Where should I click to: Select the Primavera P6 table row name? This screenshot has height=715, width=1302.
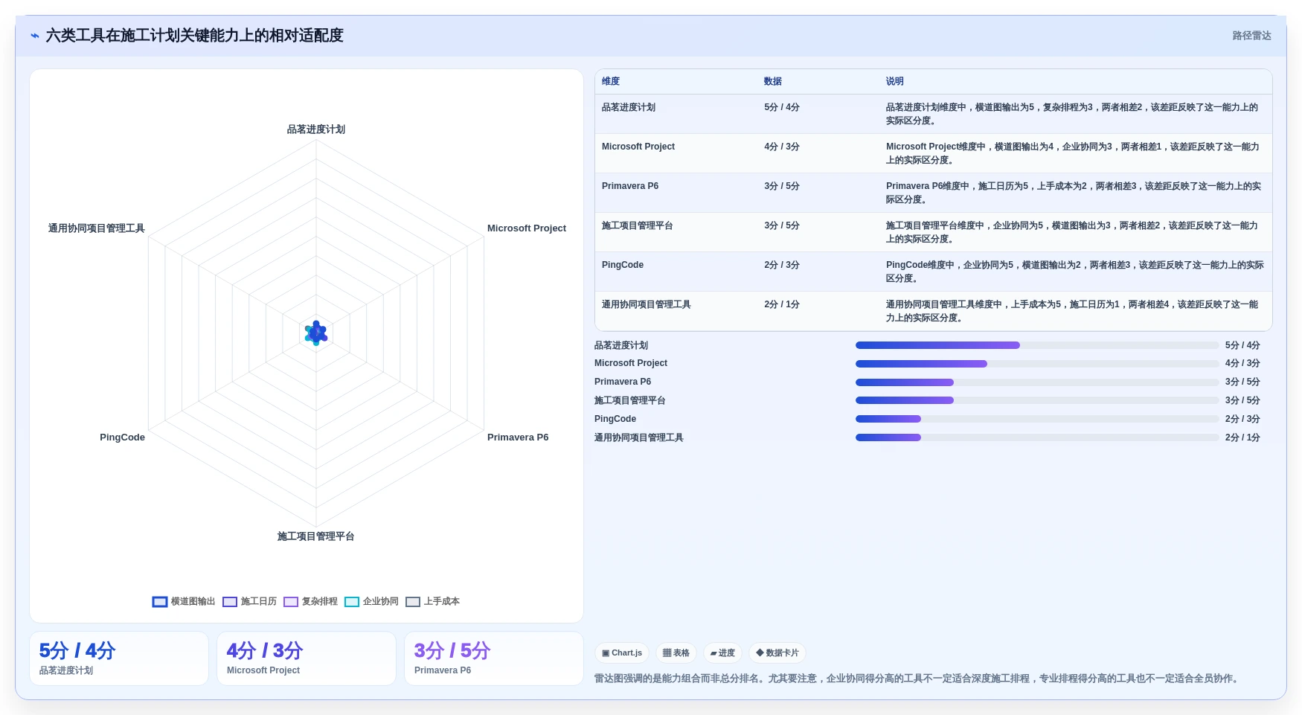pyautogui.click(x=630, y=186)
